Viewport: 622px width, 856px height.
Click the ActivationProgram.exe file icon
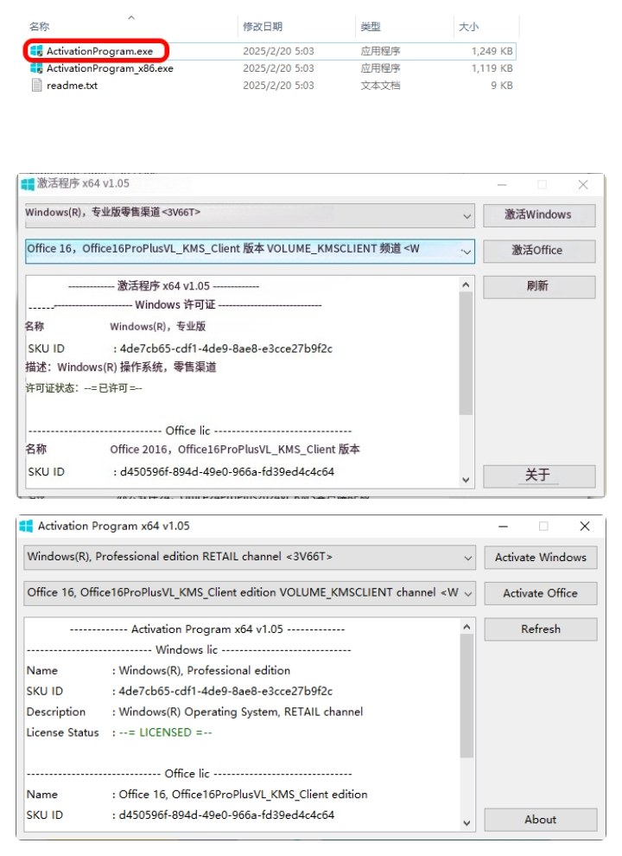point(36,51)
